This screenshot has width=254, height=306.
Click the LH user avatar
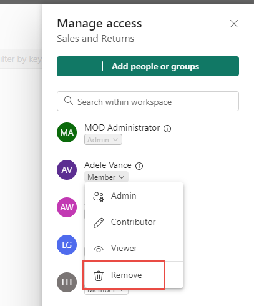(x=67, y=282)
